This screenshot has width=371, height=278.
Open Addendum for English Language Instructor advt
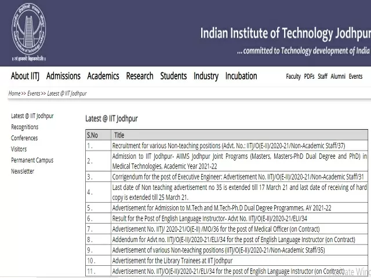click(x=234, y=239)
